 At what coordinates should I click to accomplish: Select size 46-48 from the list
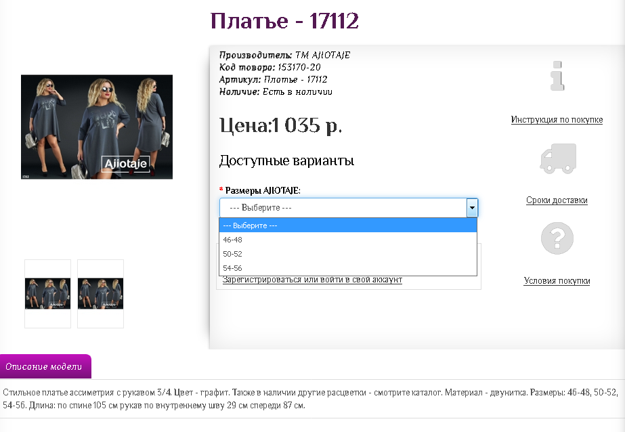(x=348, y=240)
